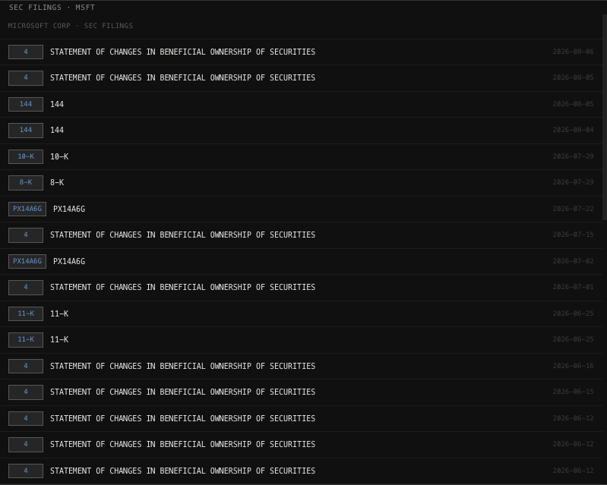Image resolution: width=607 pixels, height=485 pixels.
Task: Click the 4 badge on the 2026-07-15 row
Action: [26, 235]
